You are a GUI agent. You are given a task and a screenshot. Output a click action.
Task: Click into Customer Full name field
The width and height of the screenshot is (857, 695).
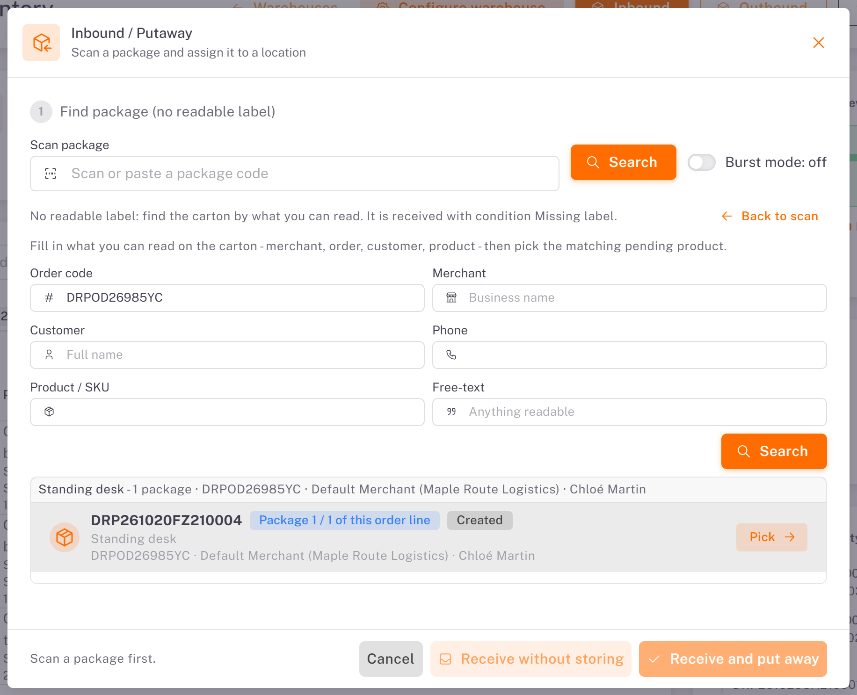(227, 355)
